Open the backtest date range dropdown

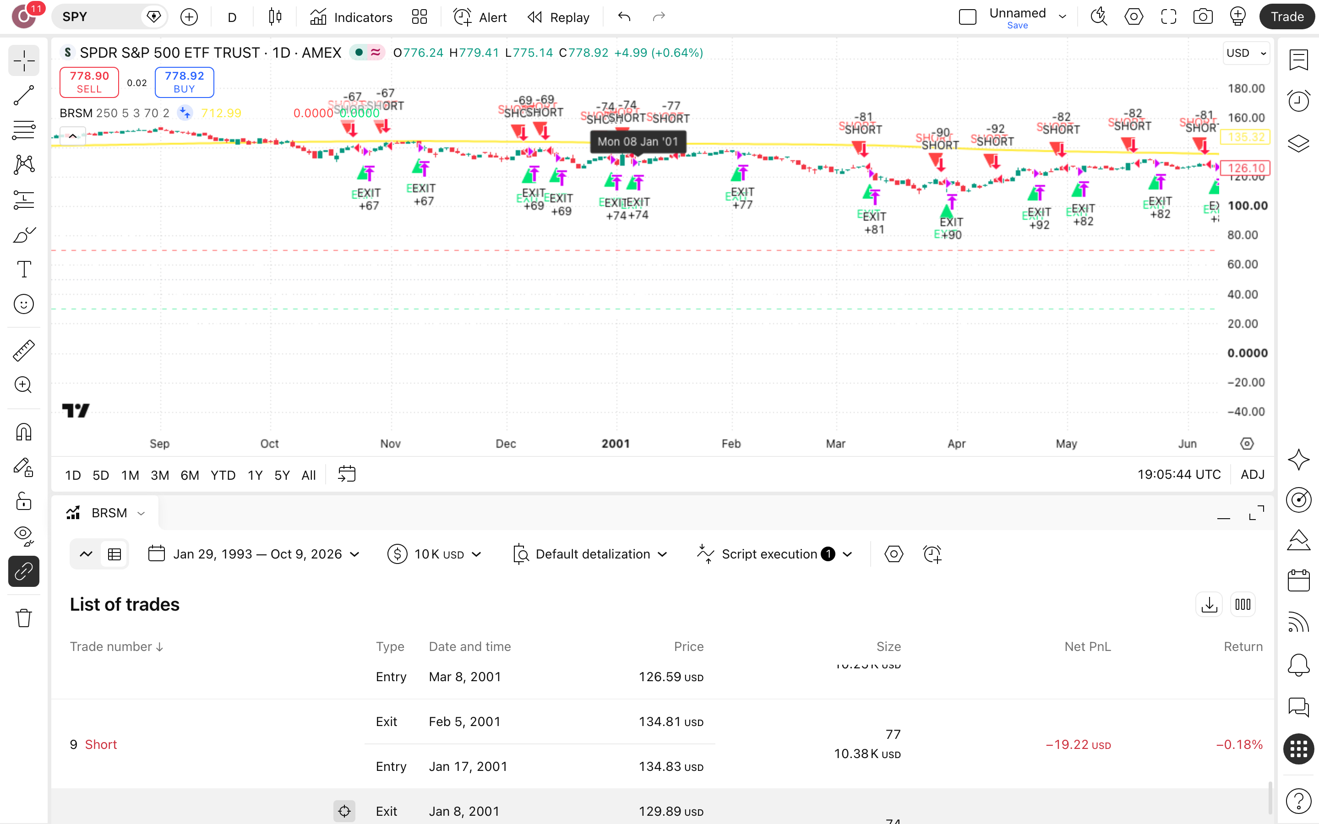[254, 554]
